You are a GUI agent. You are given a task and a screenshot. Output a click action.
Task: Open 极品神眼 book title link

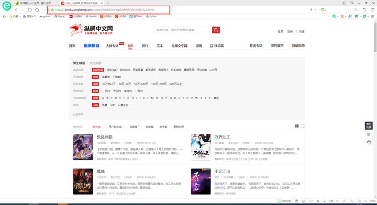(x=105, y=137)
